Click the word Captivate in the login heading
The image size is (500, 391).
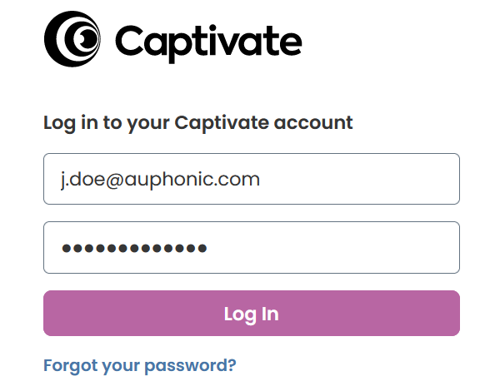pos(222,123)
